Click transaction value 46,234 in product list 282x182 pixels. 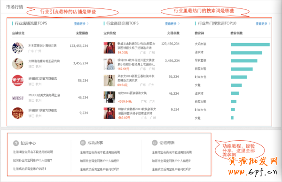[174, 94]
